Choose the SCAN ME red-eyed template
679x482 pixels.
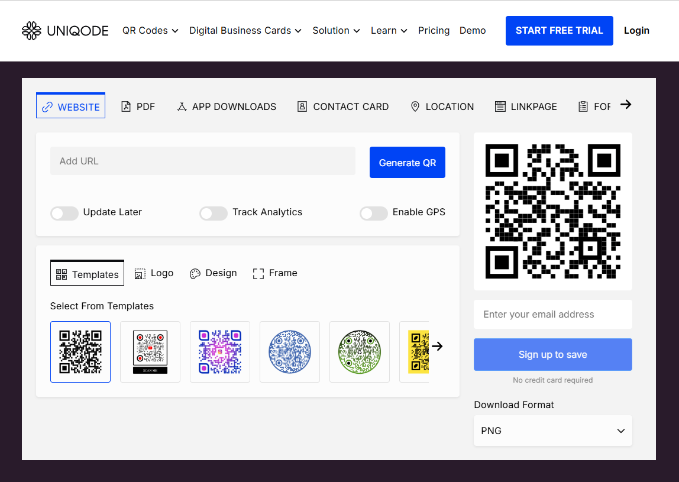(150, 352)
